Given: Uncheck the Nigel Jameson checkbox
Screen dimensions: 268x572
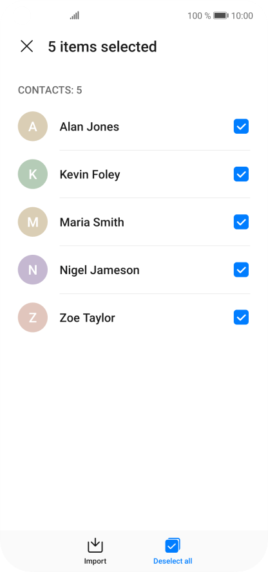Looking at the screenshot, I should click(241, 270).
